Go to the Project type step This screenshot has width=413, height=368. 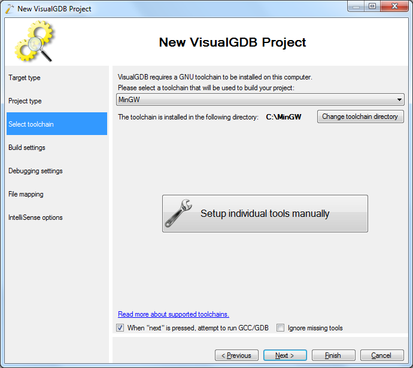[x=57, y=101]
